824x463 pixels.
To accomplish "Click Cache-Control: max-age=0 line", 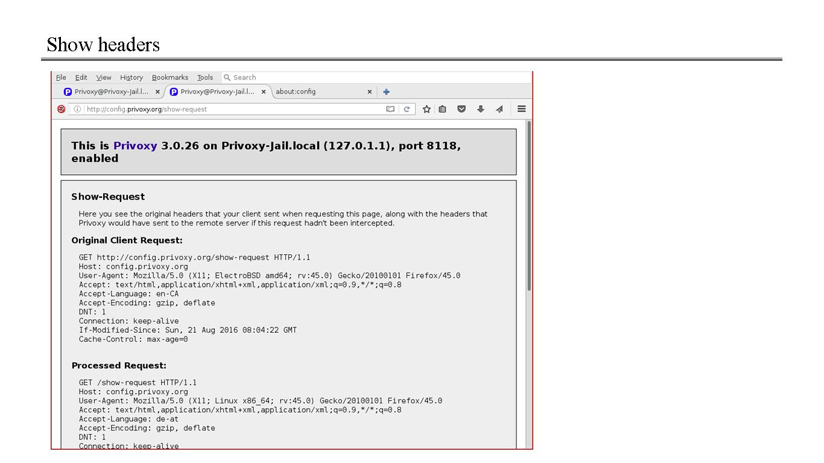I will pyautogui.click(x=133, y=339).
